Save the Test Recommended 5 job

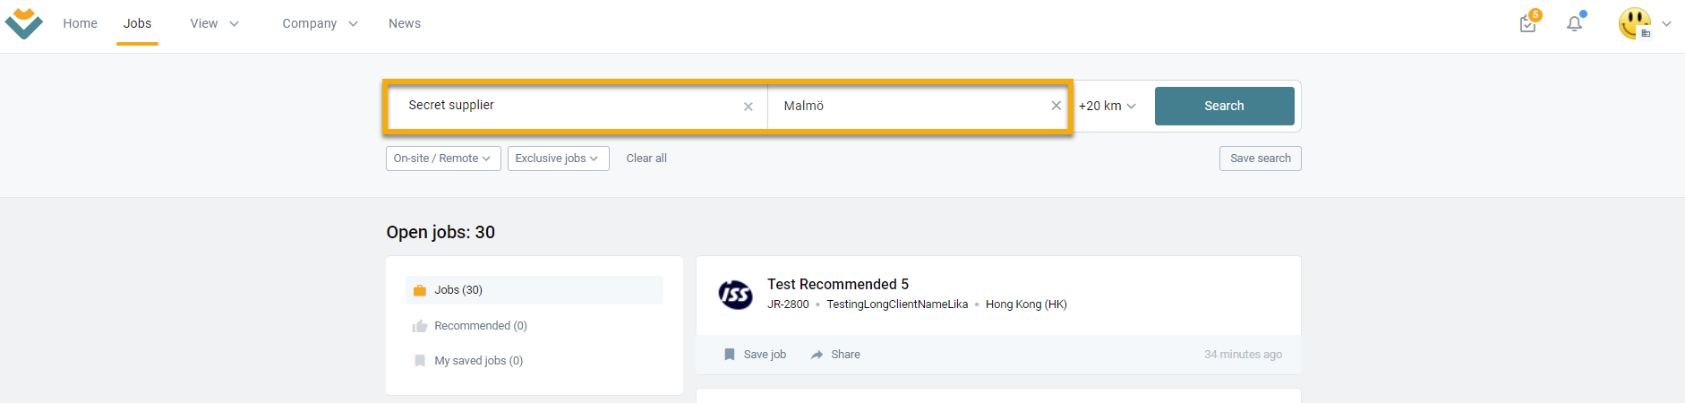point(755,355)
